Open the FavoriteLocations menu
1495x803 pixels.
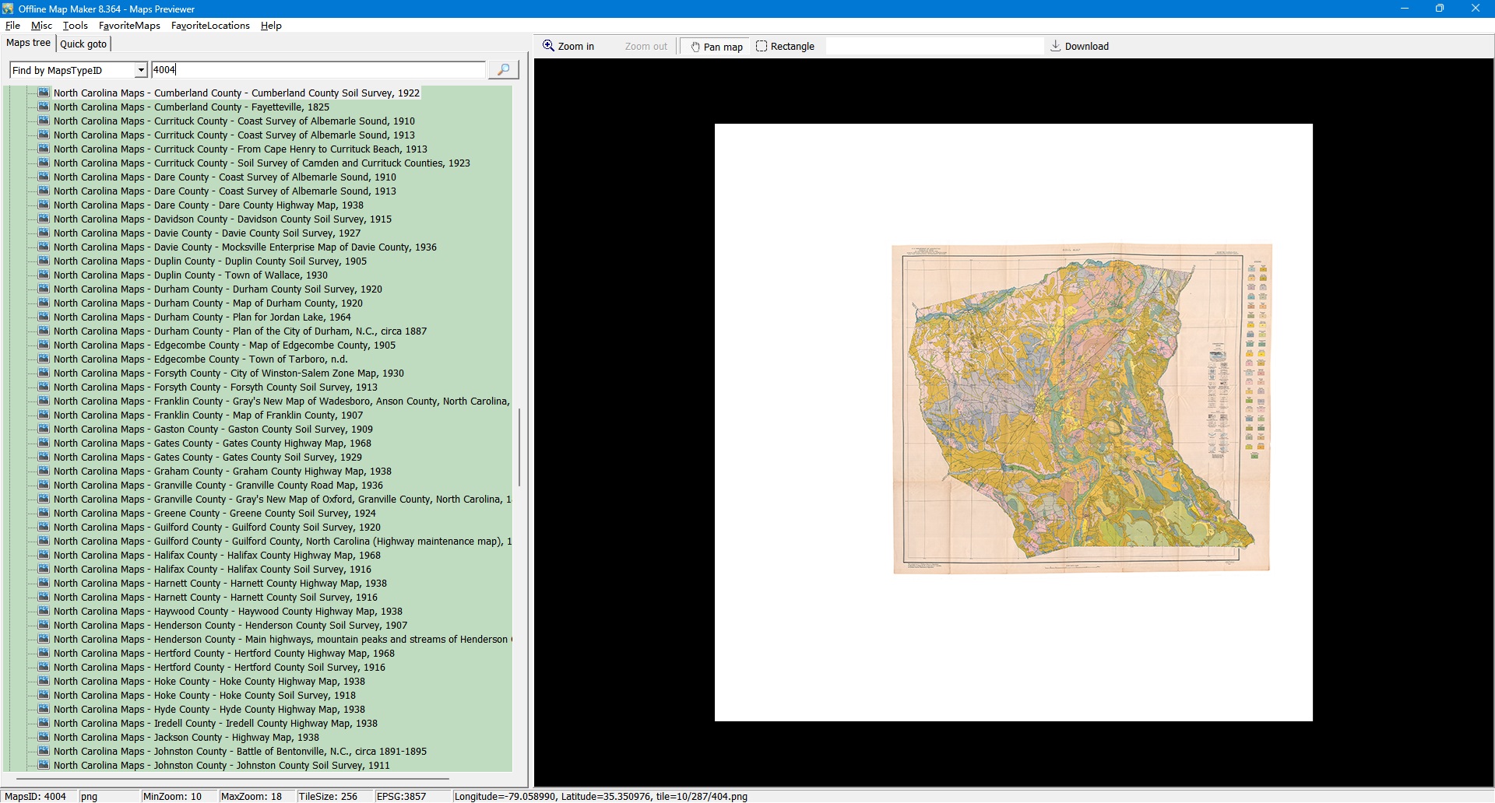pos(210,26)
